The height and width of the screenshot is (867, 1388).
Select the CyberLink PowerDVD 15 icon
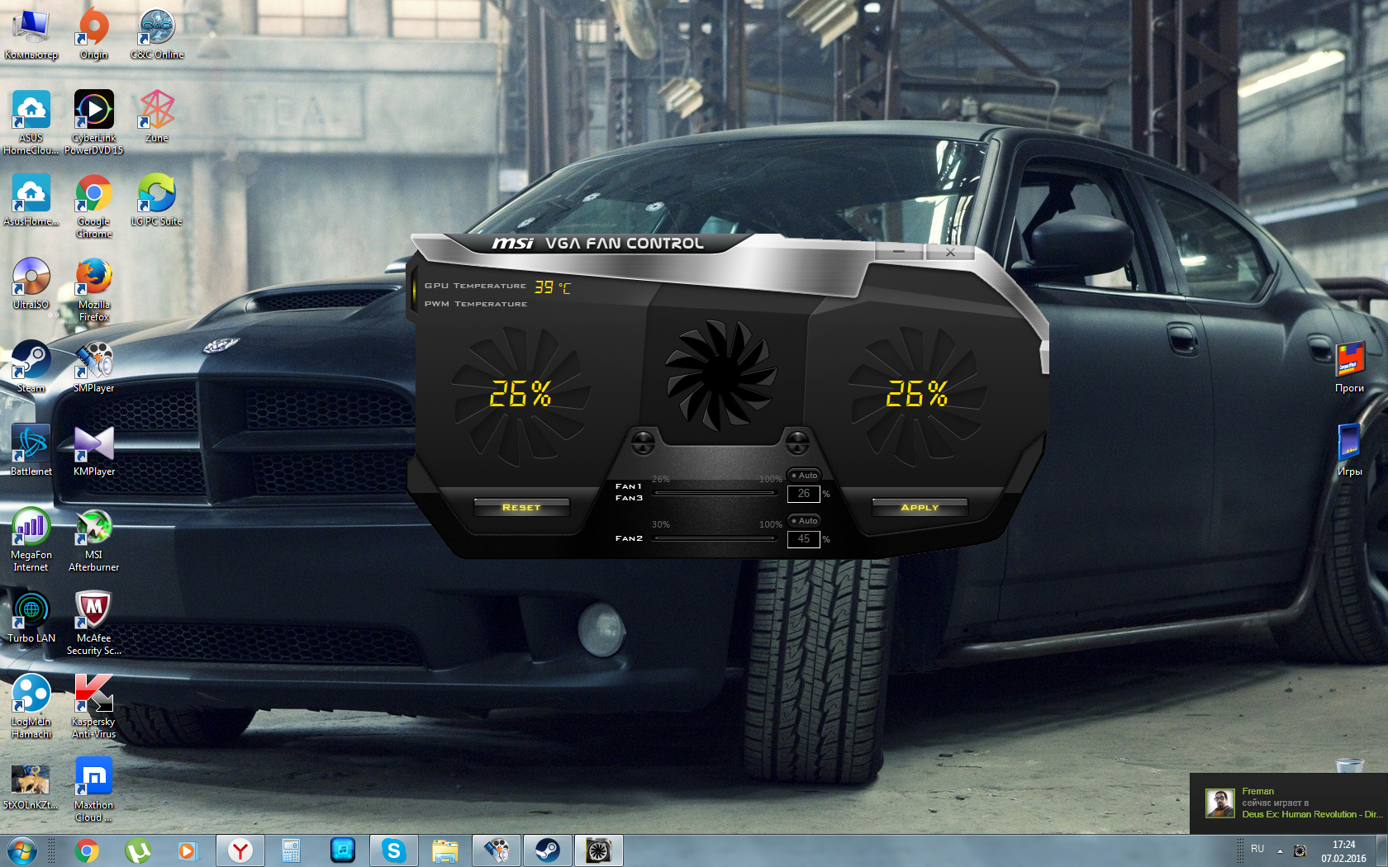(94, 122)
